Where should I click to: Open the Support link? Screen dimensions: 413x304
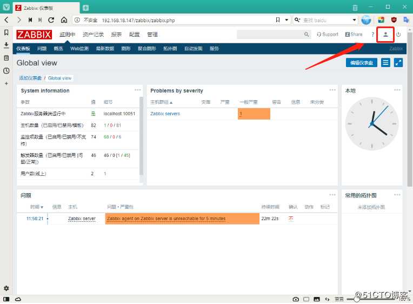point(328,35)
